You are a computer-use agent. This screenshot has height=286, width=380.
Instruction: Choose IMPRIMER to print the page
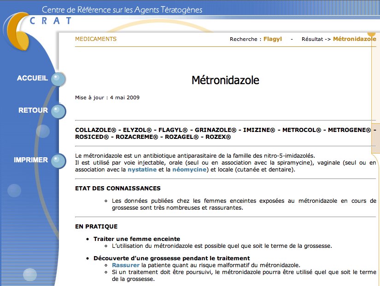[31, 160]
